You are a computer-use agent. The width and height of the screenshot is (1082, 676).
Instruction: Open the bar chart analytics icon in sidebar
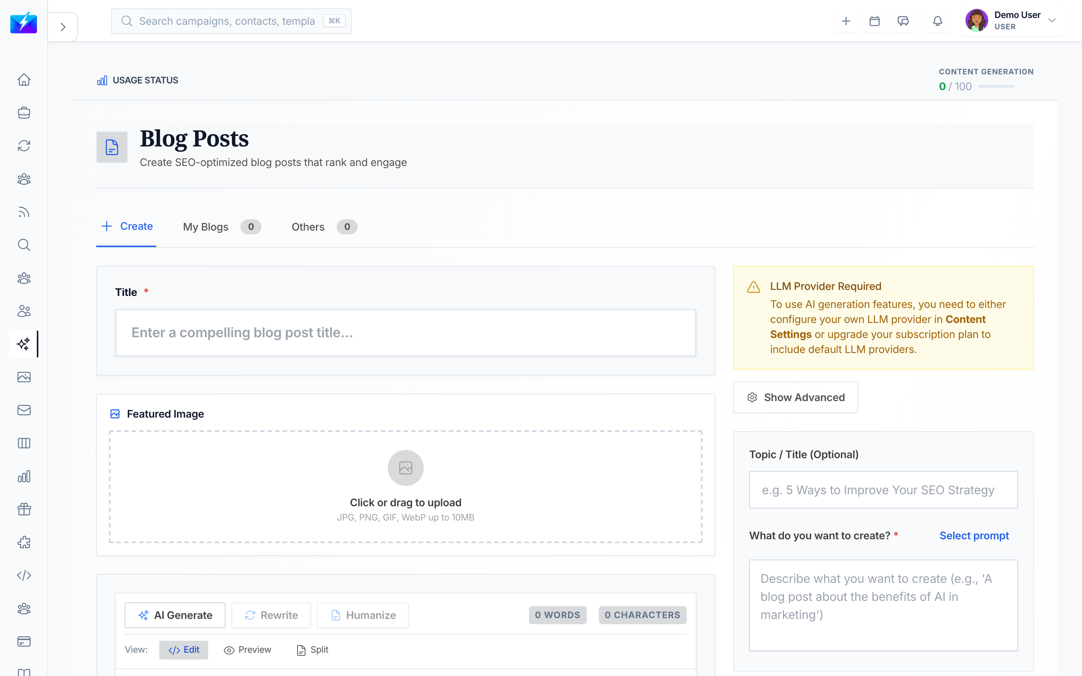point(24,476)
